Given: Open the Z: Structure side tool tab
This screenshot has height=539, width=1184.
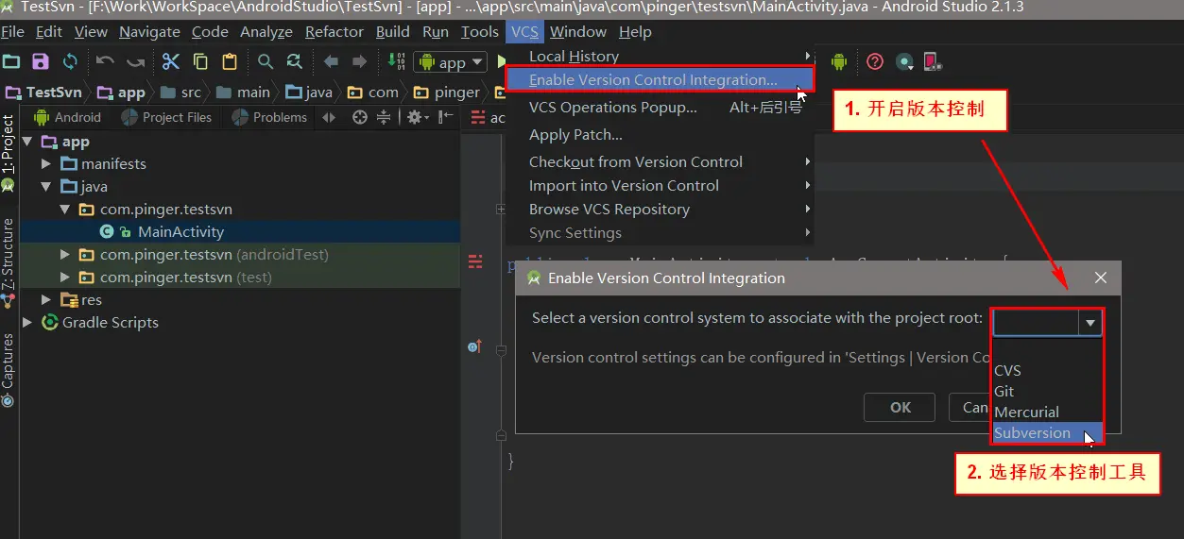Looking at the screenshot, I should coord(9,262).
